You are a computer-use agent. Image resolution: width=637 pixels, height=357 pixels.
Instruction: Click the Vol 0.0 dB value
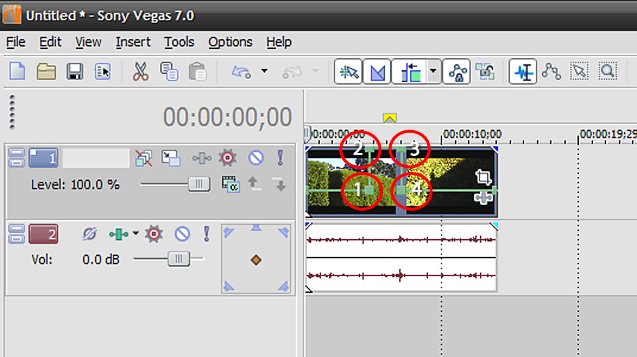101,260
